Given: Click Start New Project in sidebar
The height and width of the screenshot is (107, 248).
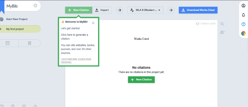Looking at the screenshot, I should 17,19.
